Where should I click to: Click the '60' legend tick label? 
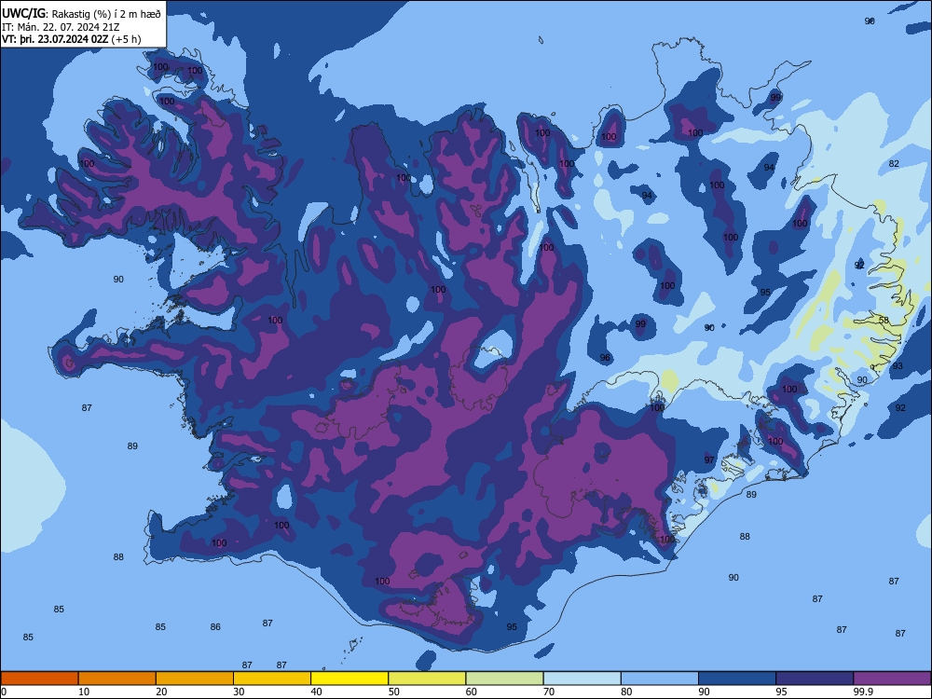[472, 692]
